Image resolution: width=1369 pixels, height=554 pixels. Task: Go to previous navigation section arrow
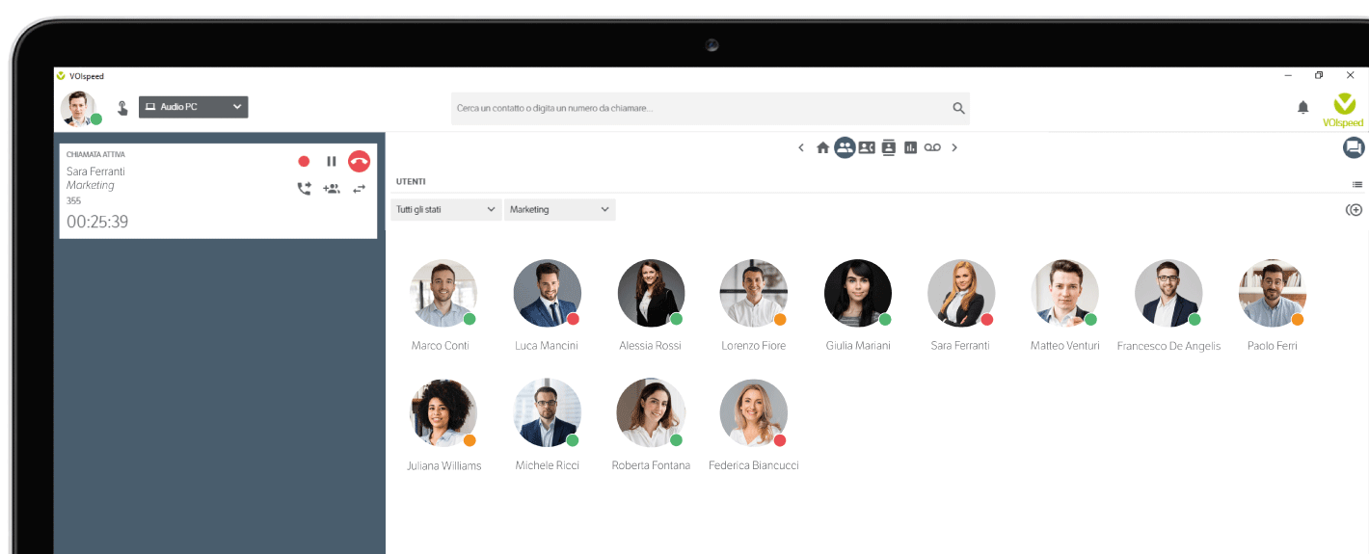coord(801,147)
